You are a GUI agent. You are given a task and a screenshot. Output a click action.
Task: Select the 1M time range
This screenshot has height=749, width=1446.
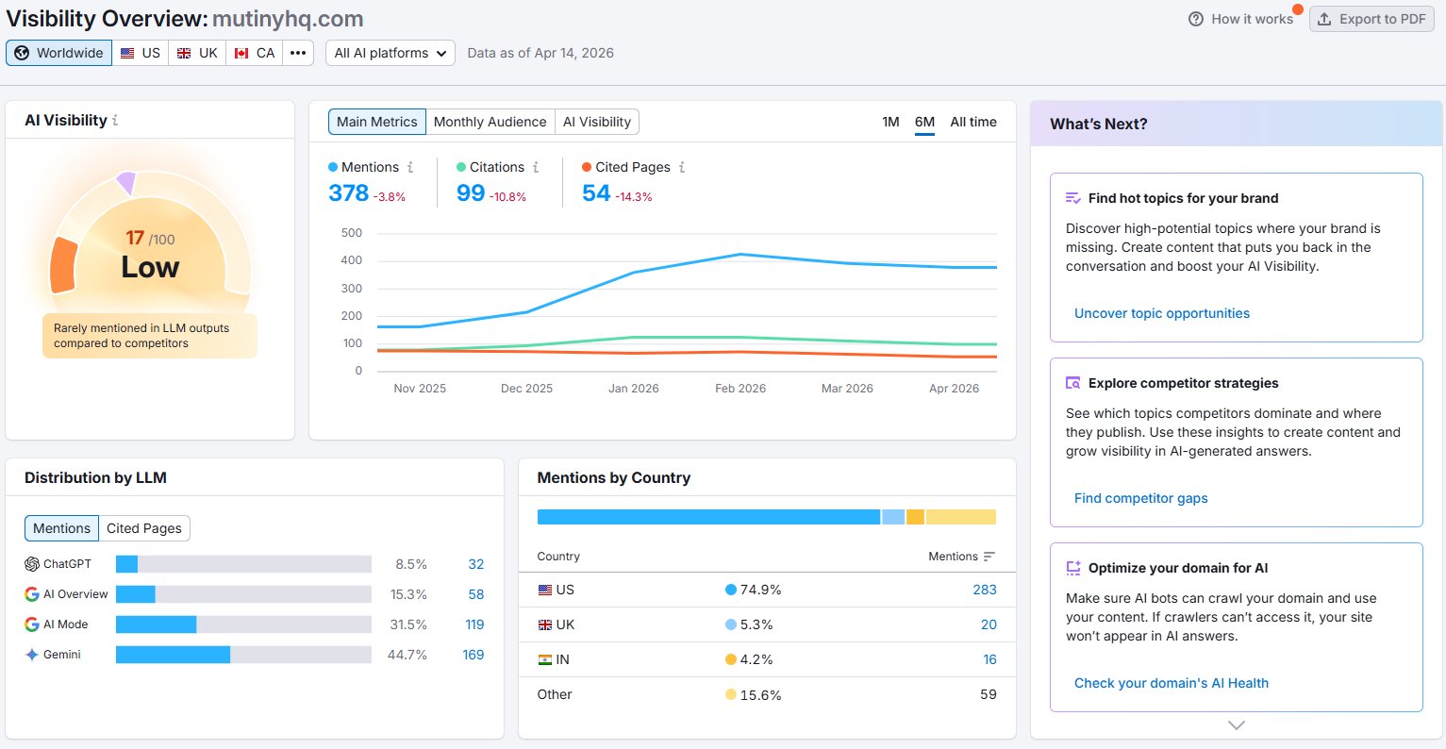[890, 122]
